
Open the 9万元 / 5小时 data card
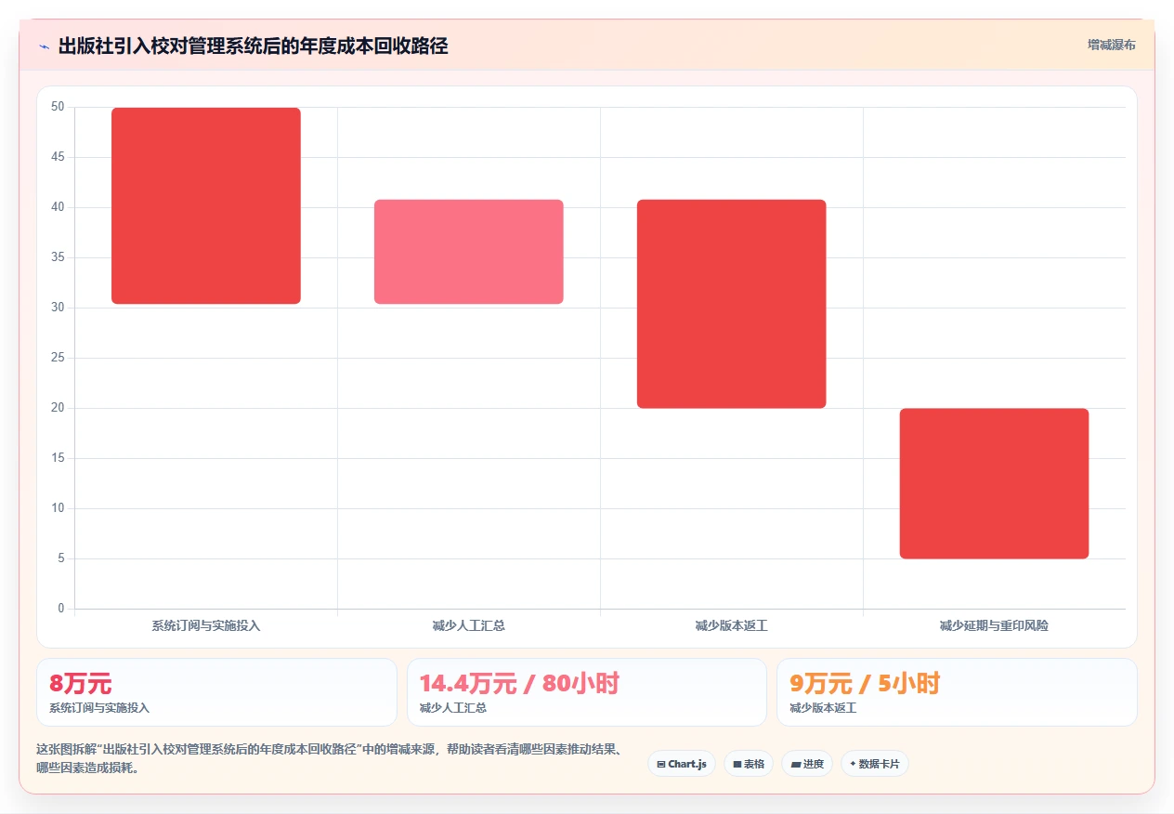click(957, 692)
